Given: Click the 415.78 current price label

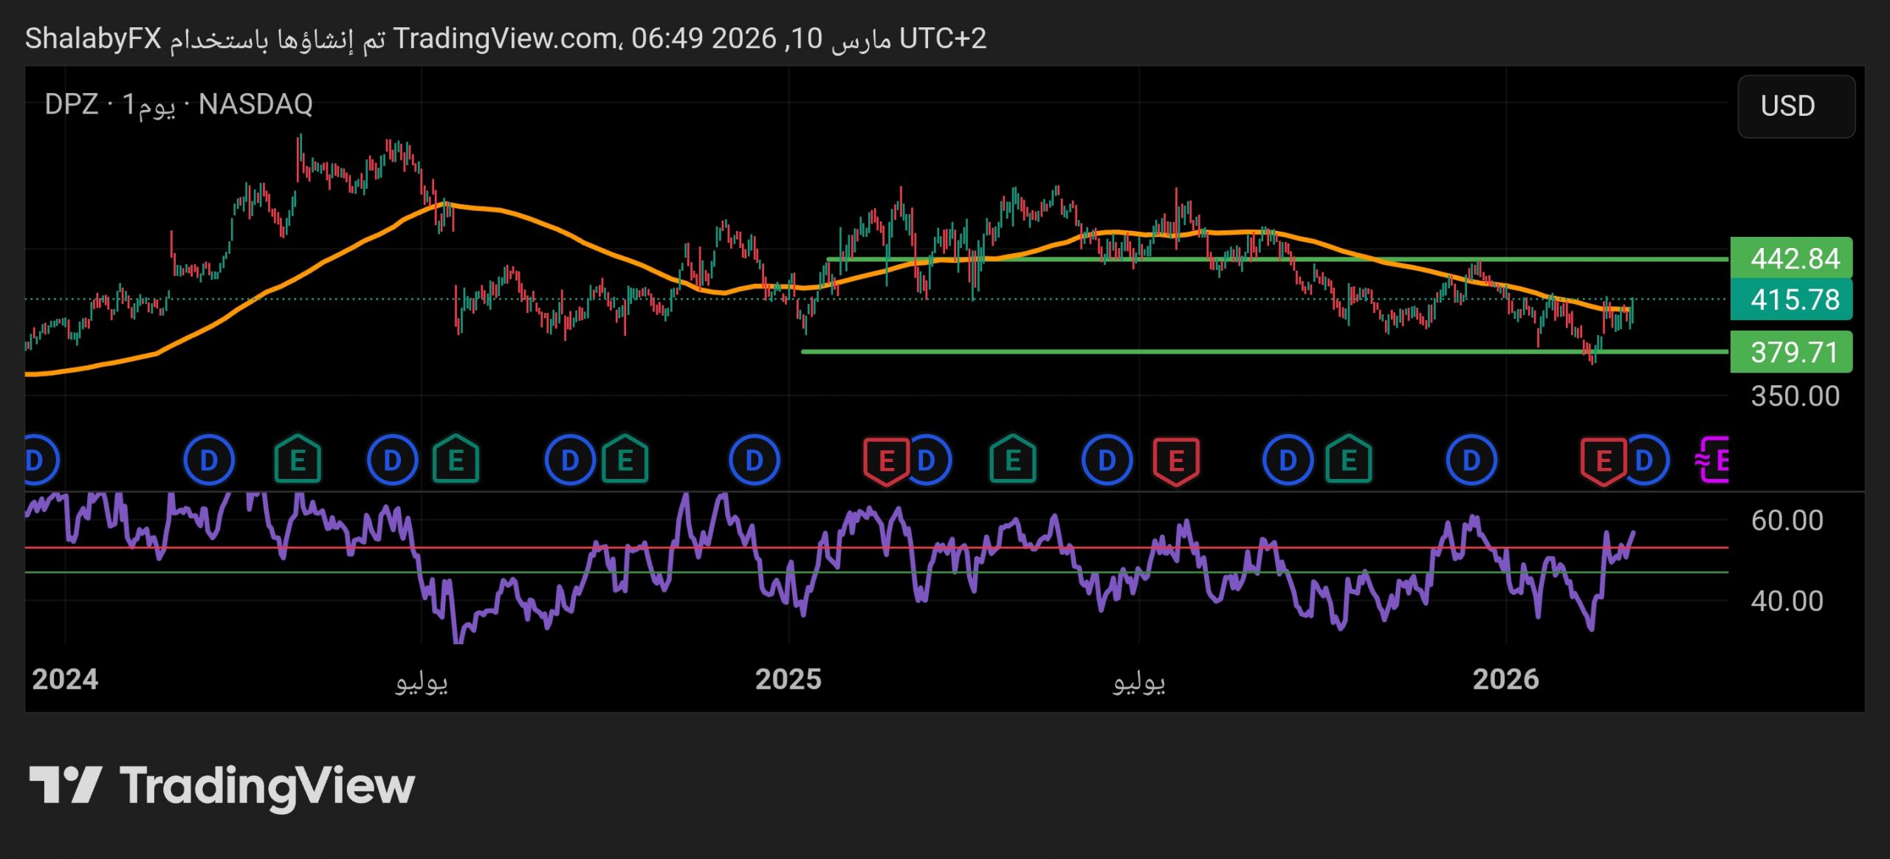Looking at the screenshot, I should coord(1791,300).
